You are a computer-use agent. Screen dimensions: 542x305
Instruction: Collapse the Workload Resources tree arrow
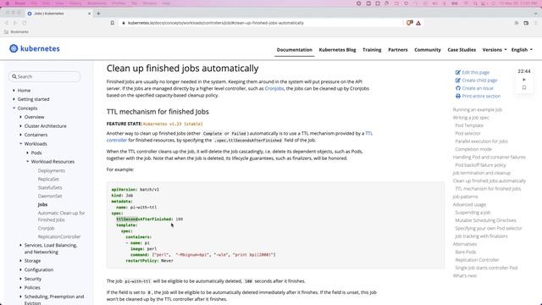[28, 162]
